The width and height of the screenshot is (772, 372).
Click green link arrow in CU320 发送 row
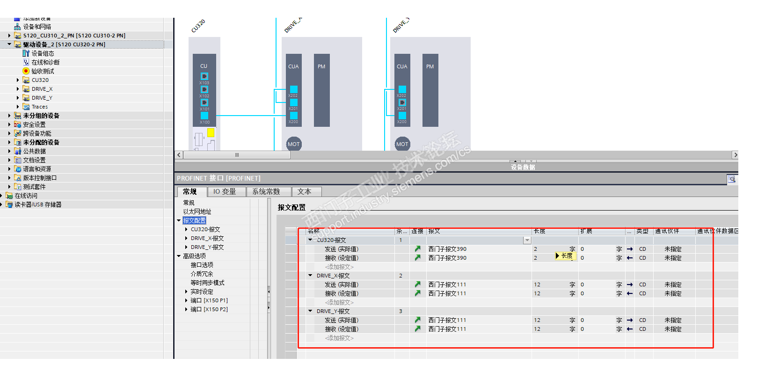(x=417, y=249)
